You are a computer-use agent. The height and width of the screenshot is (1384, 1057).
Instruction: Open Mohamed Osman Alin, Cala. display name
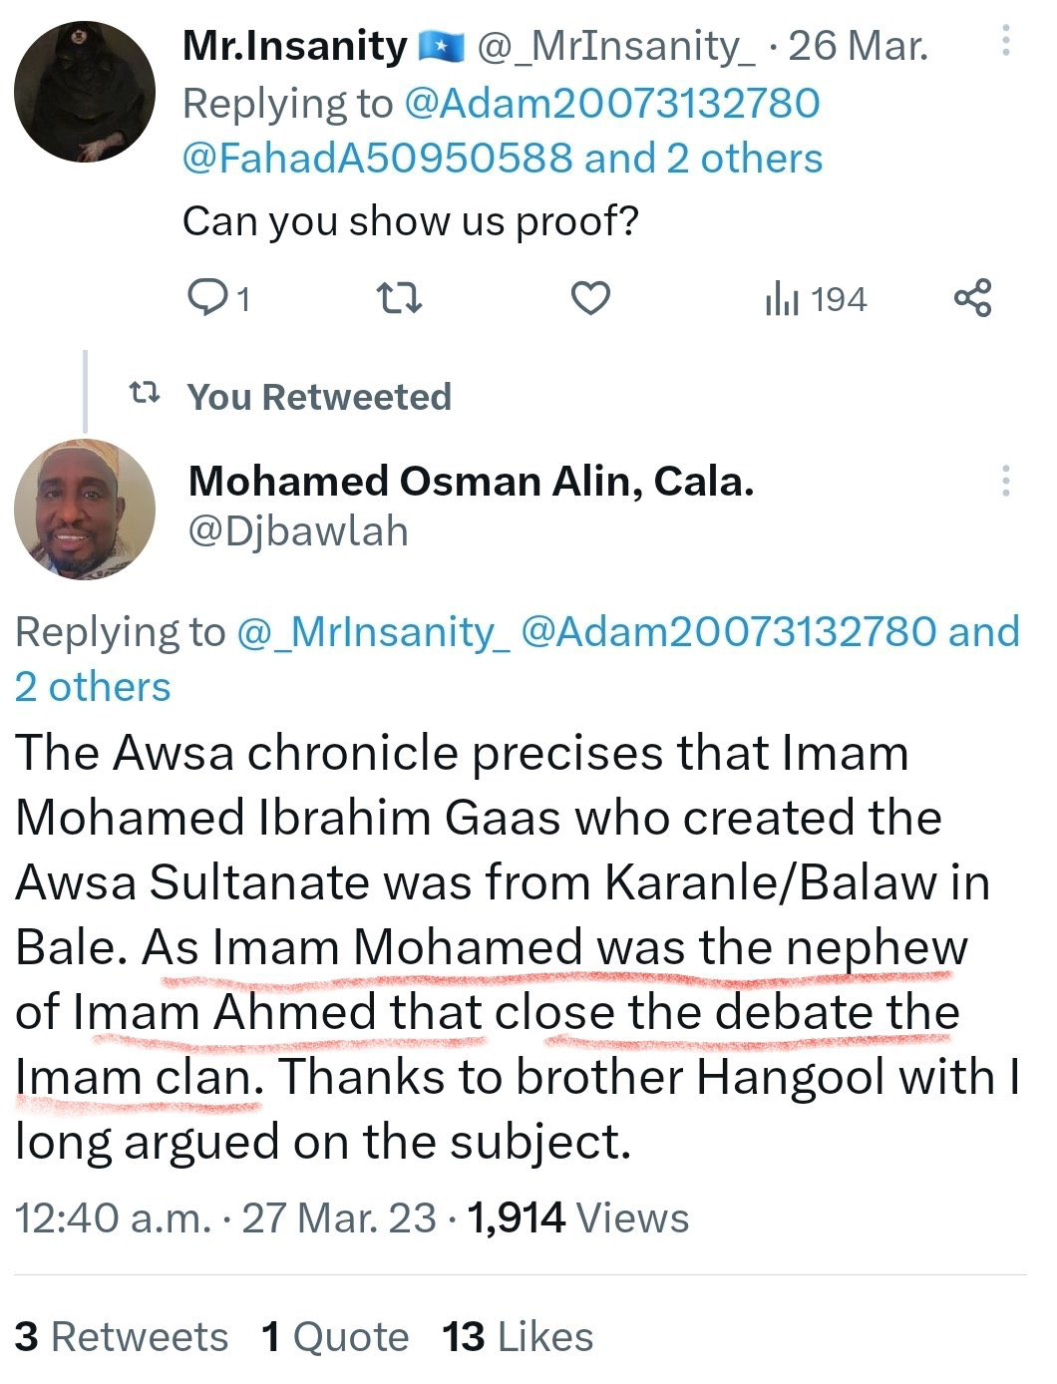(471, 482)
